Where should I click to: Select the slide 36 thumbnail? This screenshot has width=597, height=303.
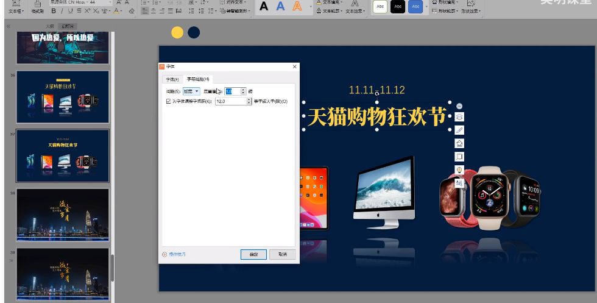63,97
